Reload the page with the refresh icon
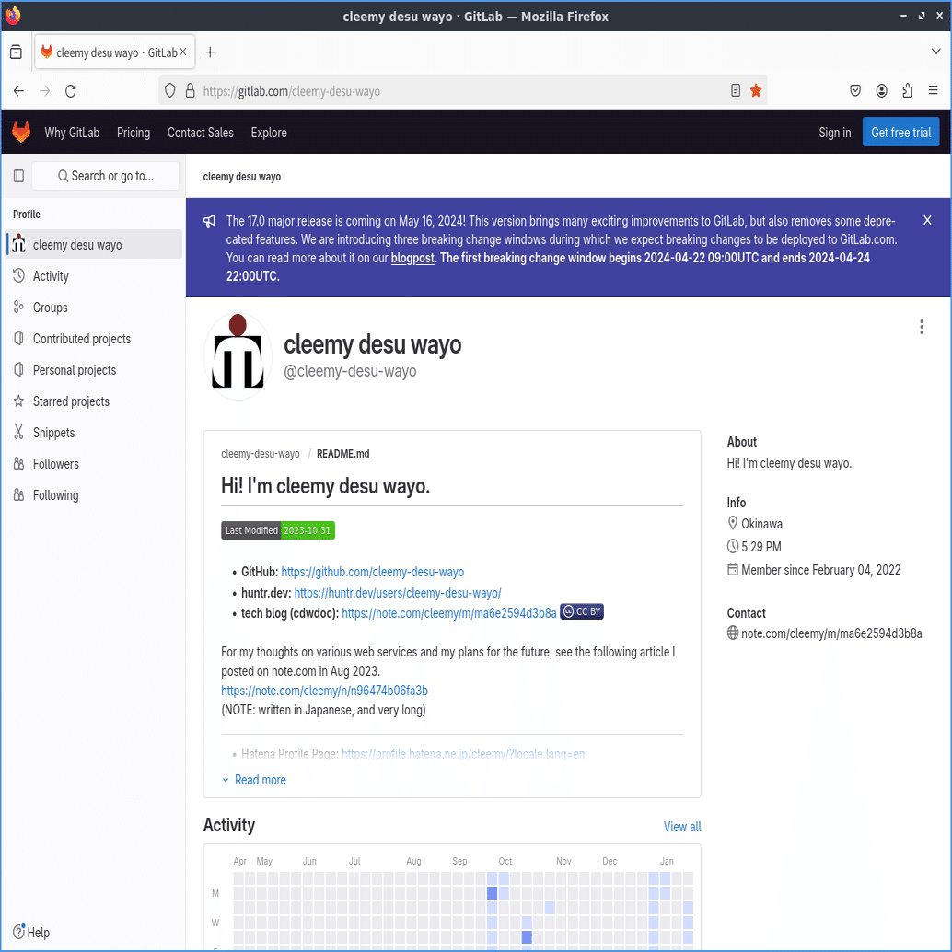This screenshot has width=952, height=952. tap(70, 91)
